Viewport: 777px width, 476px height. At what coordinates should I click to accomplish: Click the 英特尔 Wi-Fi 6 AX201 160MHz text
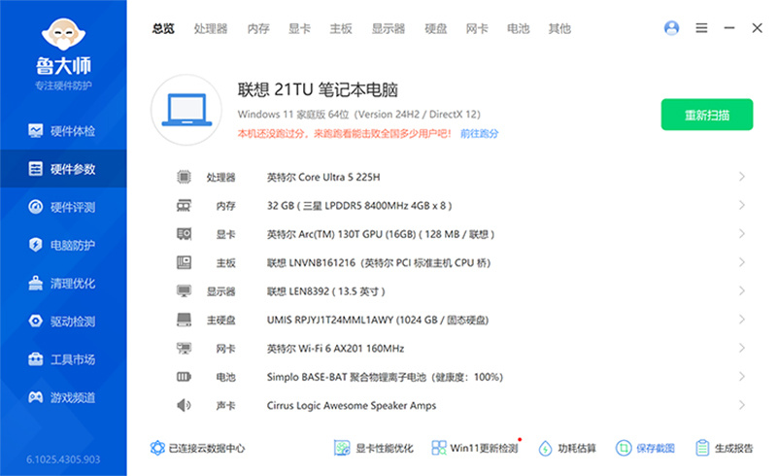pyautogui.click(x=335, y=349)
